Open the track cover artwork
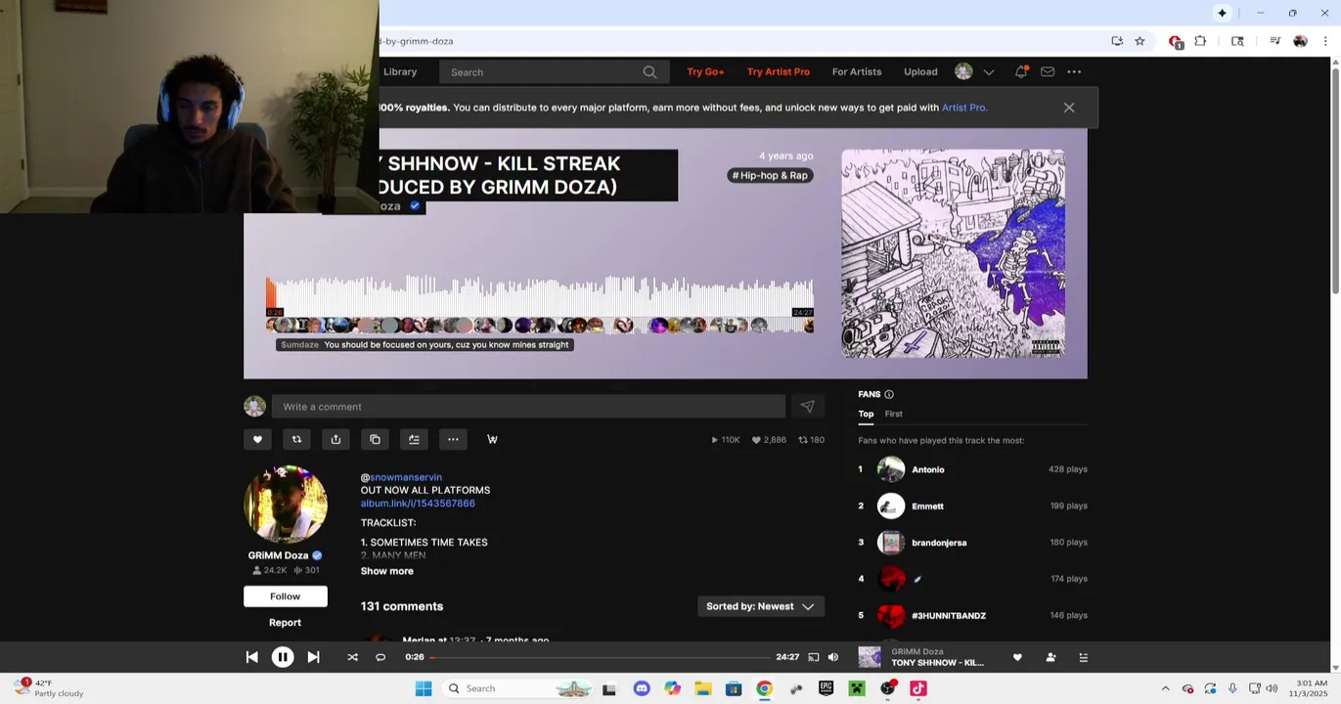 click(953, 253)
